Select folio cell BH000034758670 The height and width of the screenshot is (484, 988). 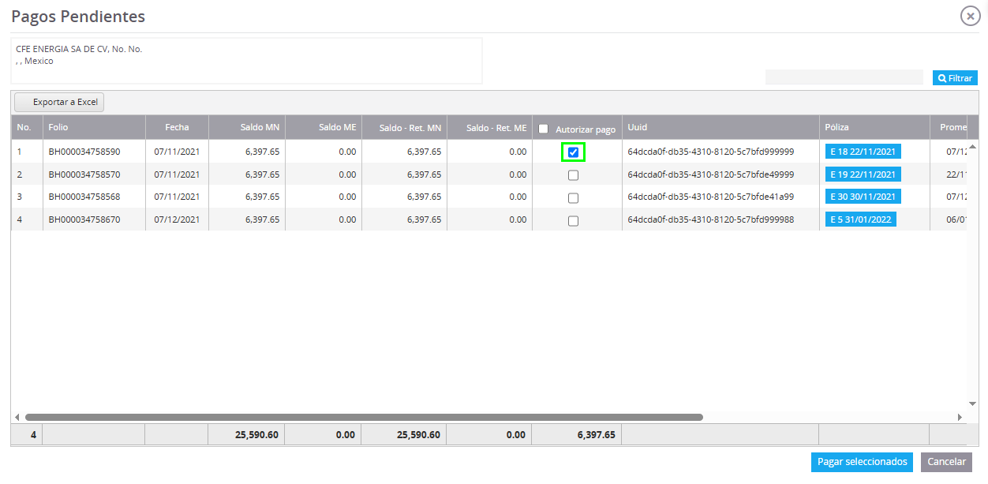pyautogui.click(x=94, y=219)
